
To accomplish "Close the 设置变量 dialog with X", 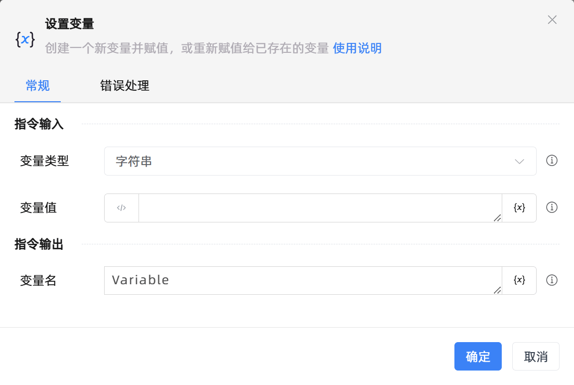I will click(552, 20).
